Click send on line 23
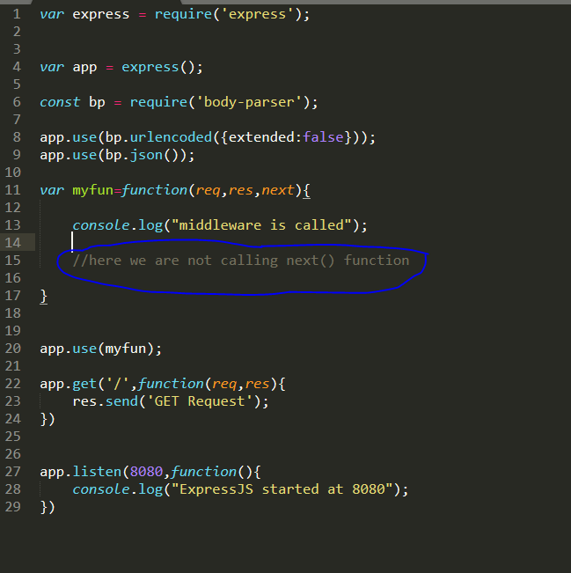The width and height of the screenshot is (571, 573). click(x=121, y=401)
